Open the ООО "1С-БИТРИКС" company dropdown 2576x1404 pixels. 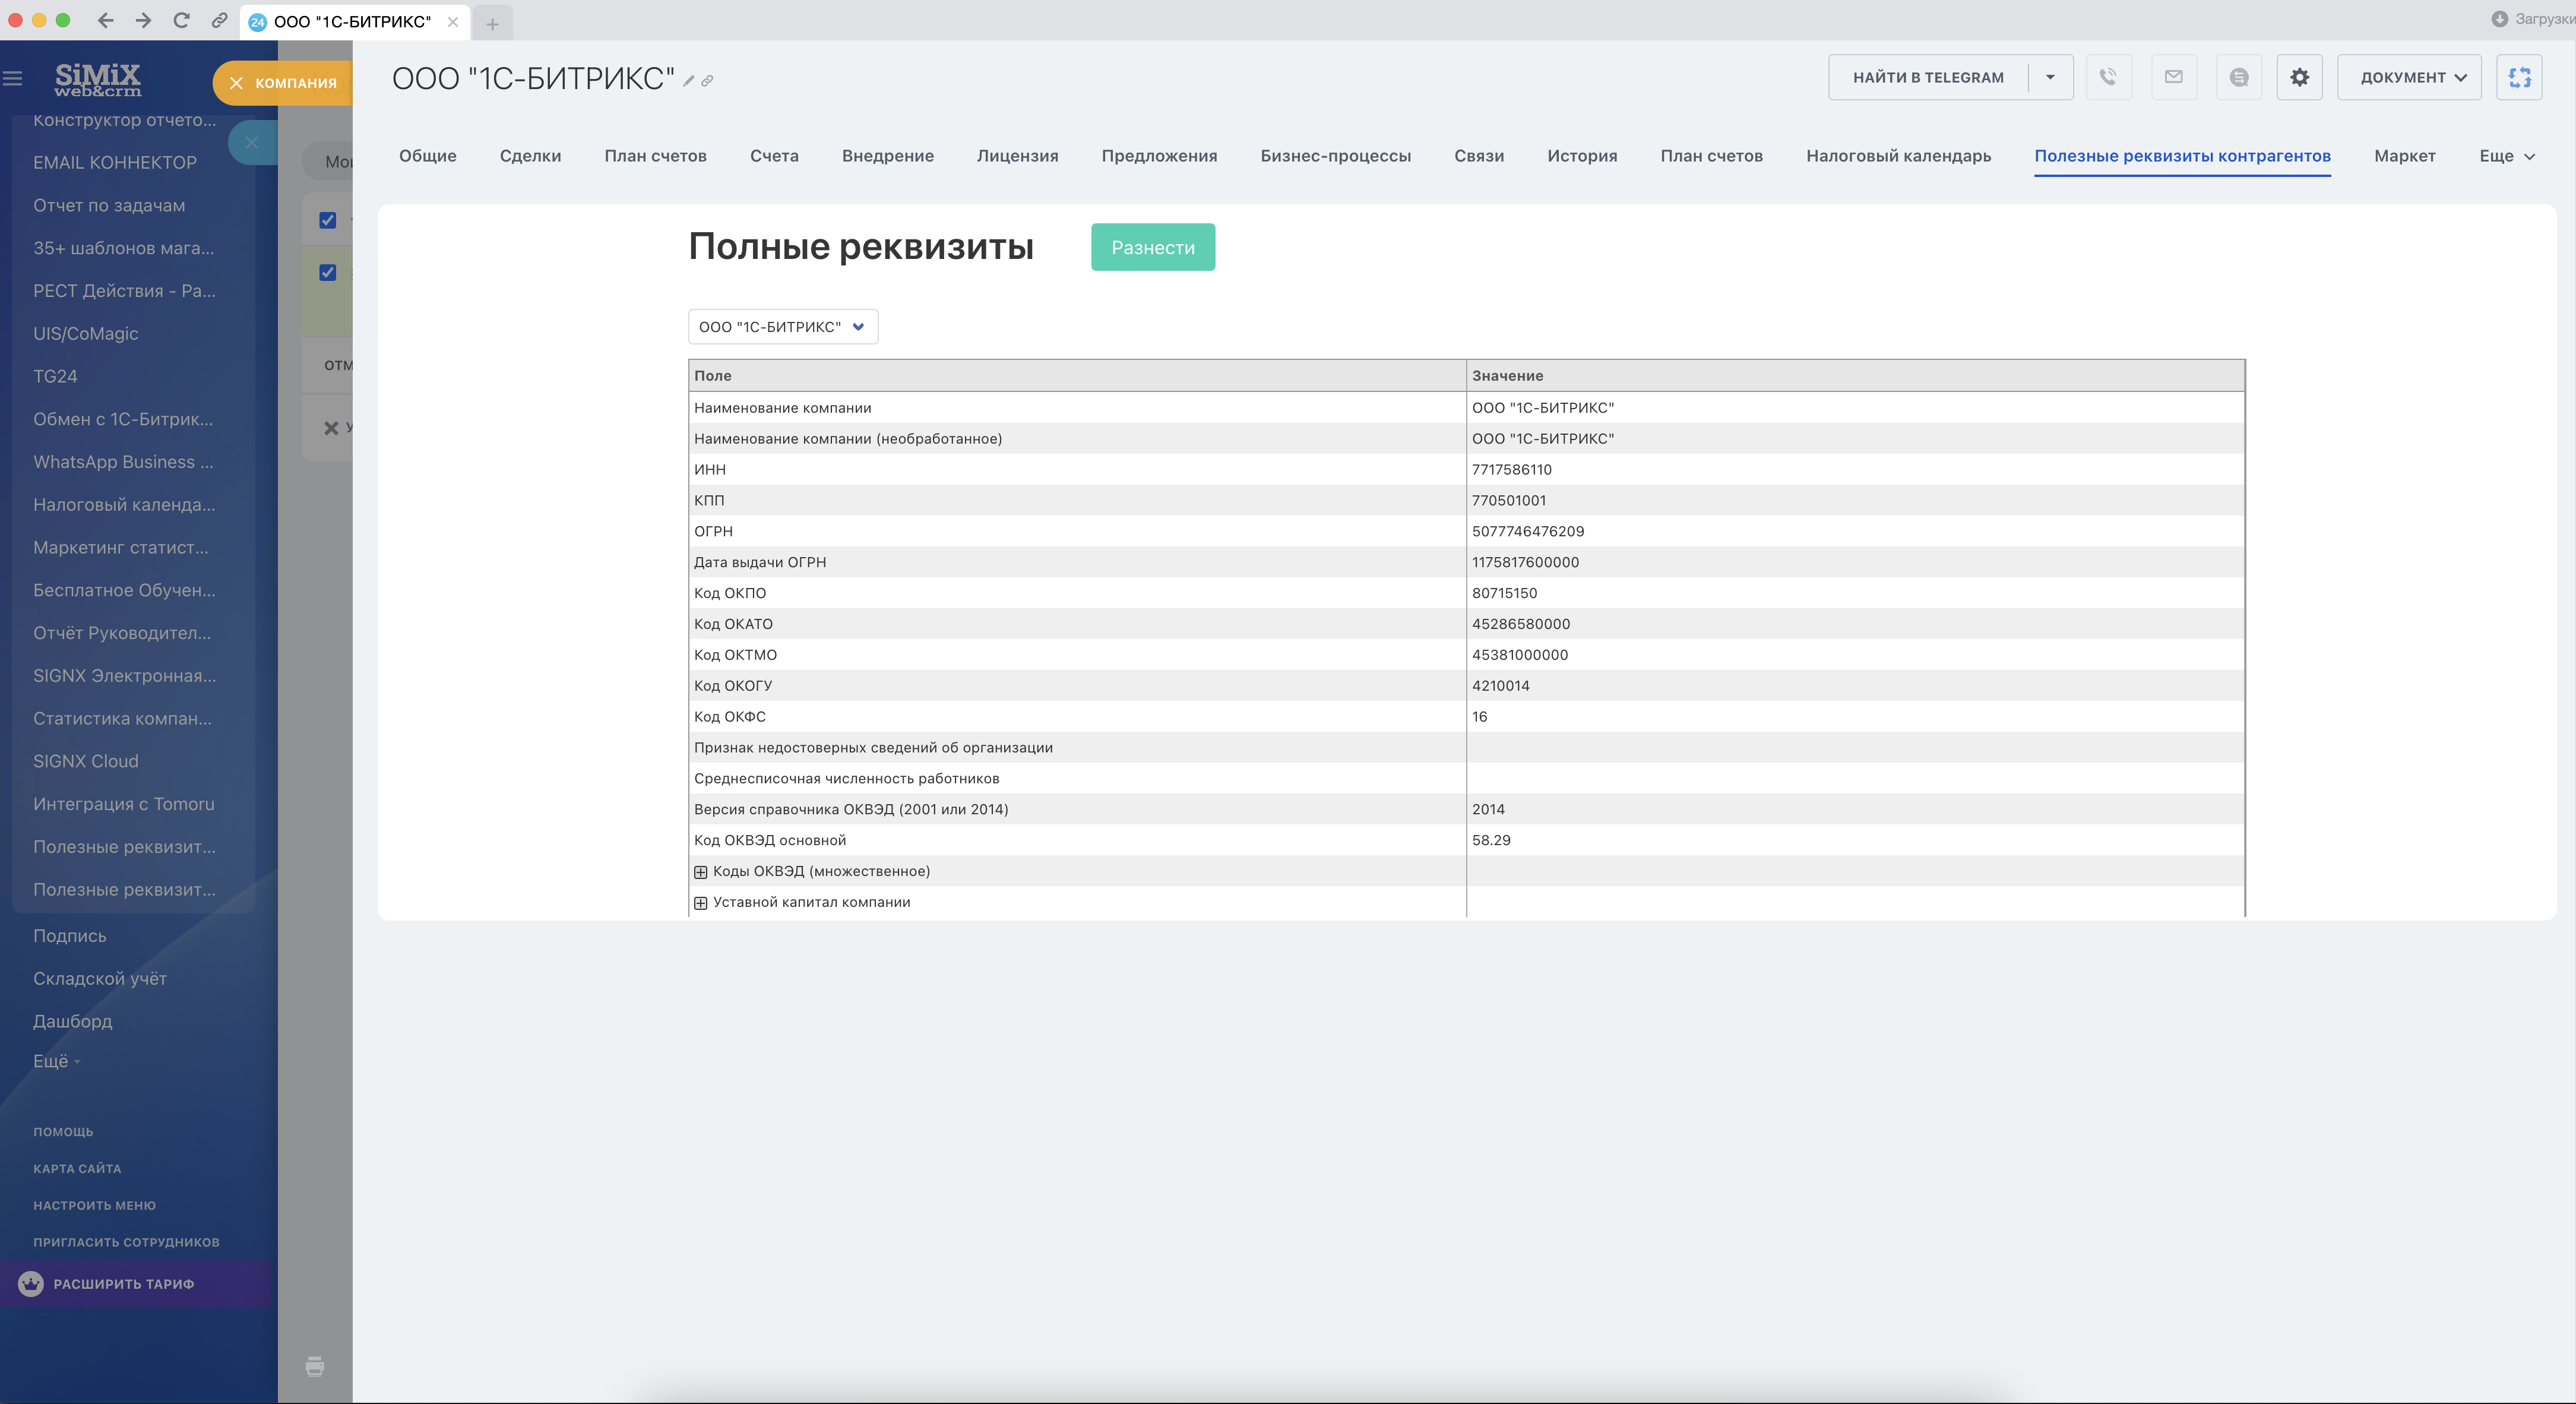pyautogui.click(x=783, y=327)
